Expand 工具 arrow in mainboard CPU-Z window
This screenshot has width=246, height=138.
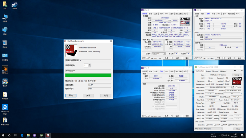point(224,58)
